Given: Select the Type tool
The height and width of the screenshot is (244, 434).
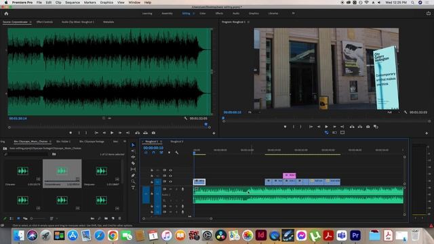Looking at the screenshot, I should tap(133, 188).
